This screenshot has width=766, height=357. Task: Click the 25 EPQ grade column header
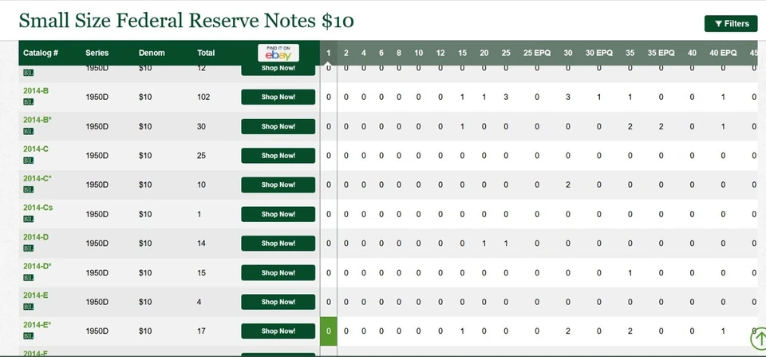[537, 53]
